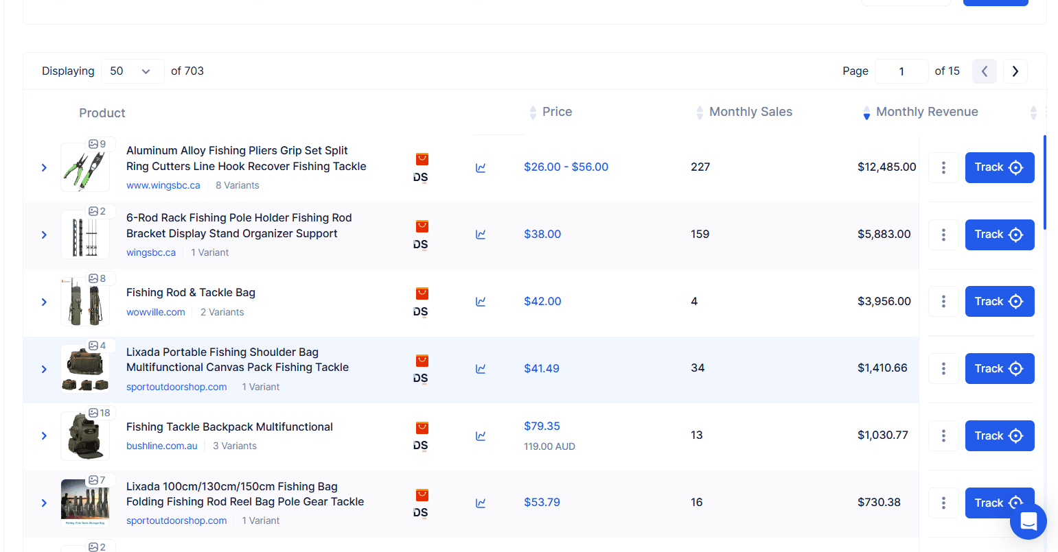Track Fishing Tackle Backpack Multifunctional product
1058x552 pixels.
click(x=1000, y=436)
